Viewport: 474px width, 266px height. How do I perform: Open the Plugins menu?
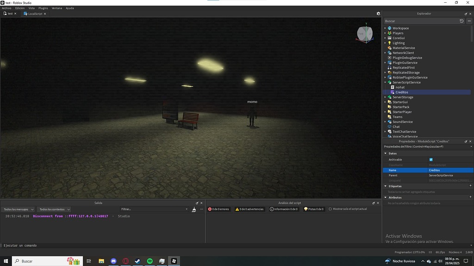(x=43, y=7)
